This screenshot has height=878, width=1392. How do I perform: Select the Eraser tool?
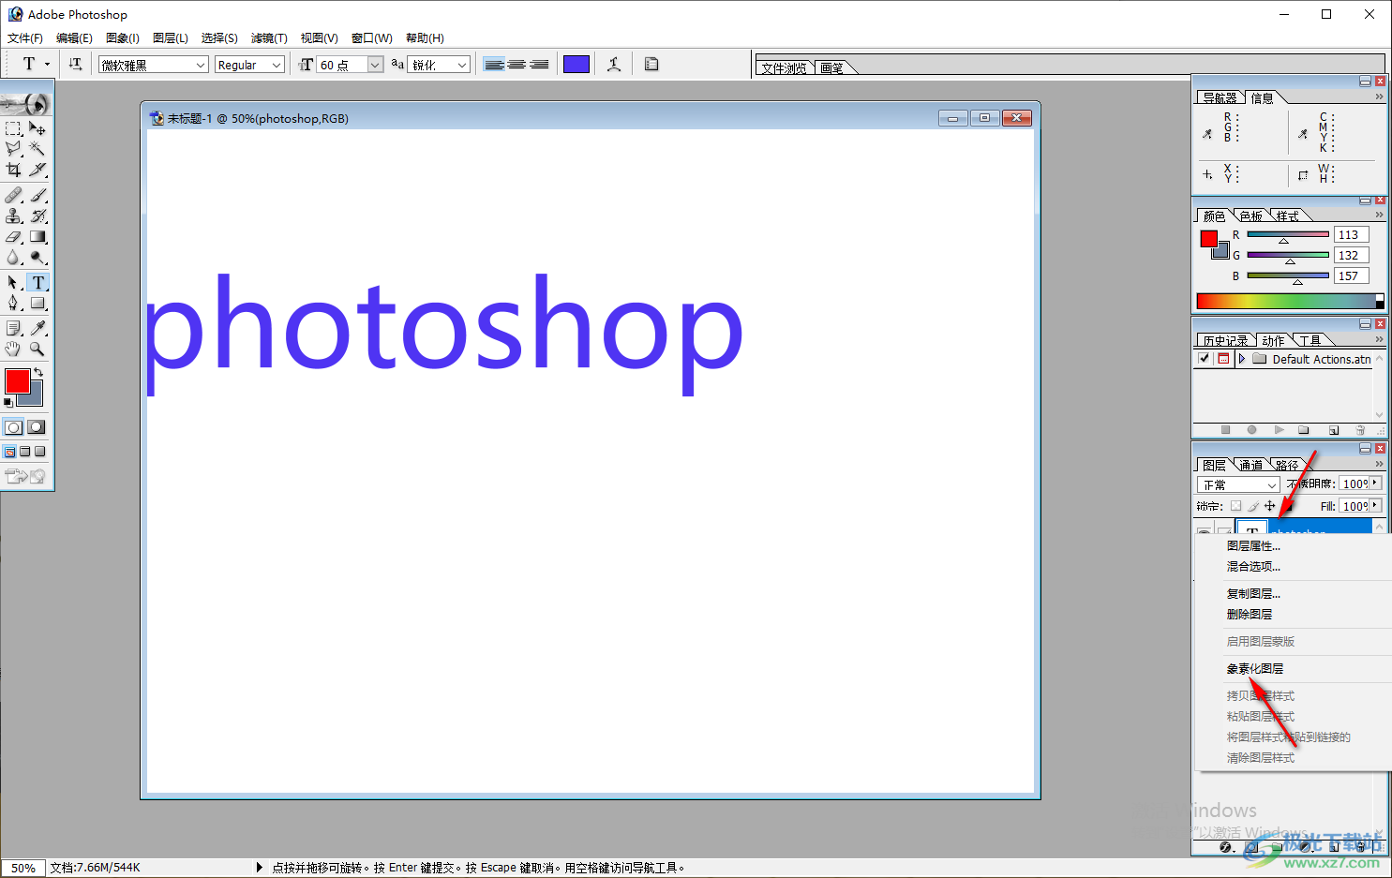click(x=13, y=236)
